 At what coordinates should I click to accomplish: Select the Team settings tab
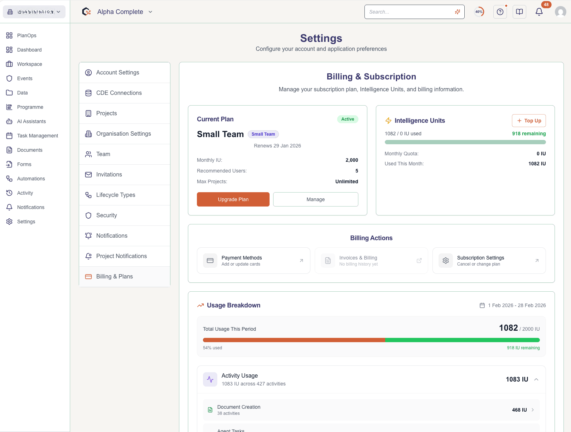(x=125, y=154)
